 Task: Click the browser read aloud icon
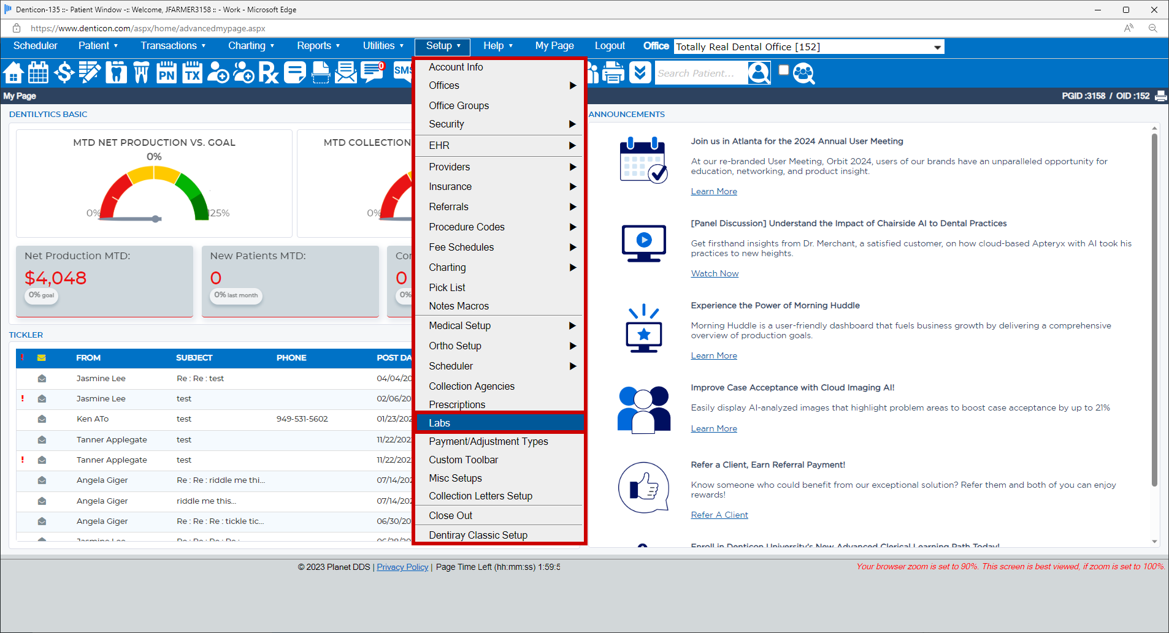pos(1129,28)
